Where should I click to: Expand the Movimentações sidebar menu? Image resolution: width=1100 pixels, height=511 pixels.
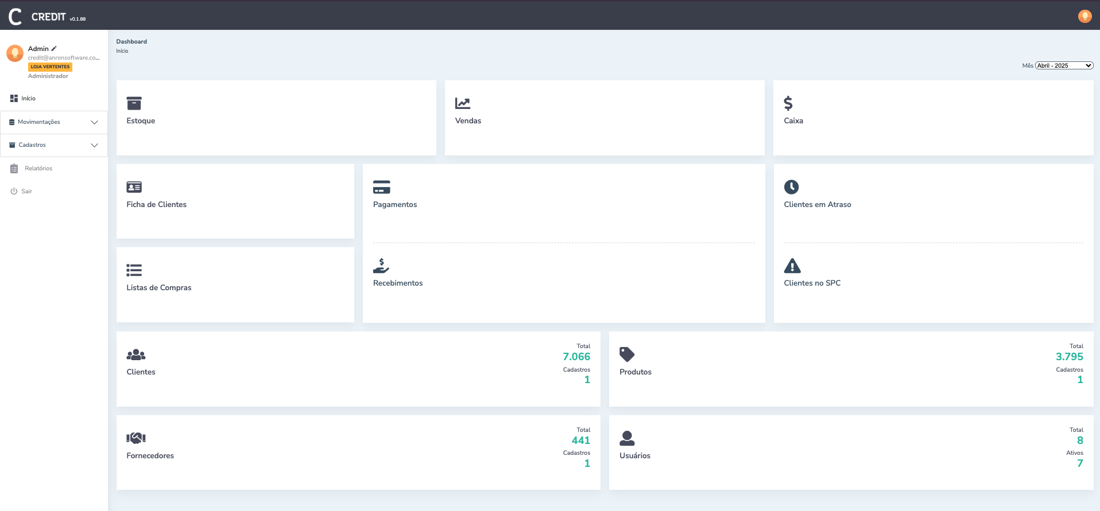[54, 122]
